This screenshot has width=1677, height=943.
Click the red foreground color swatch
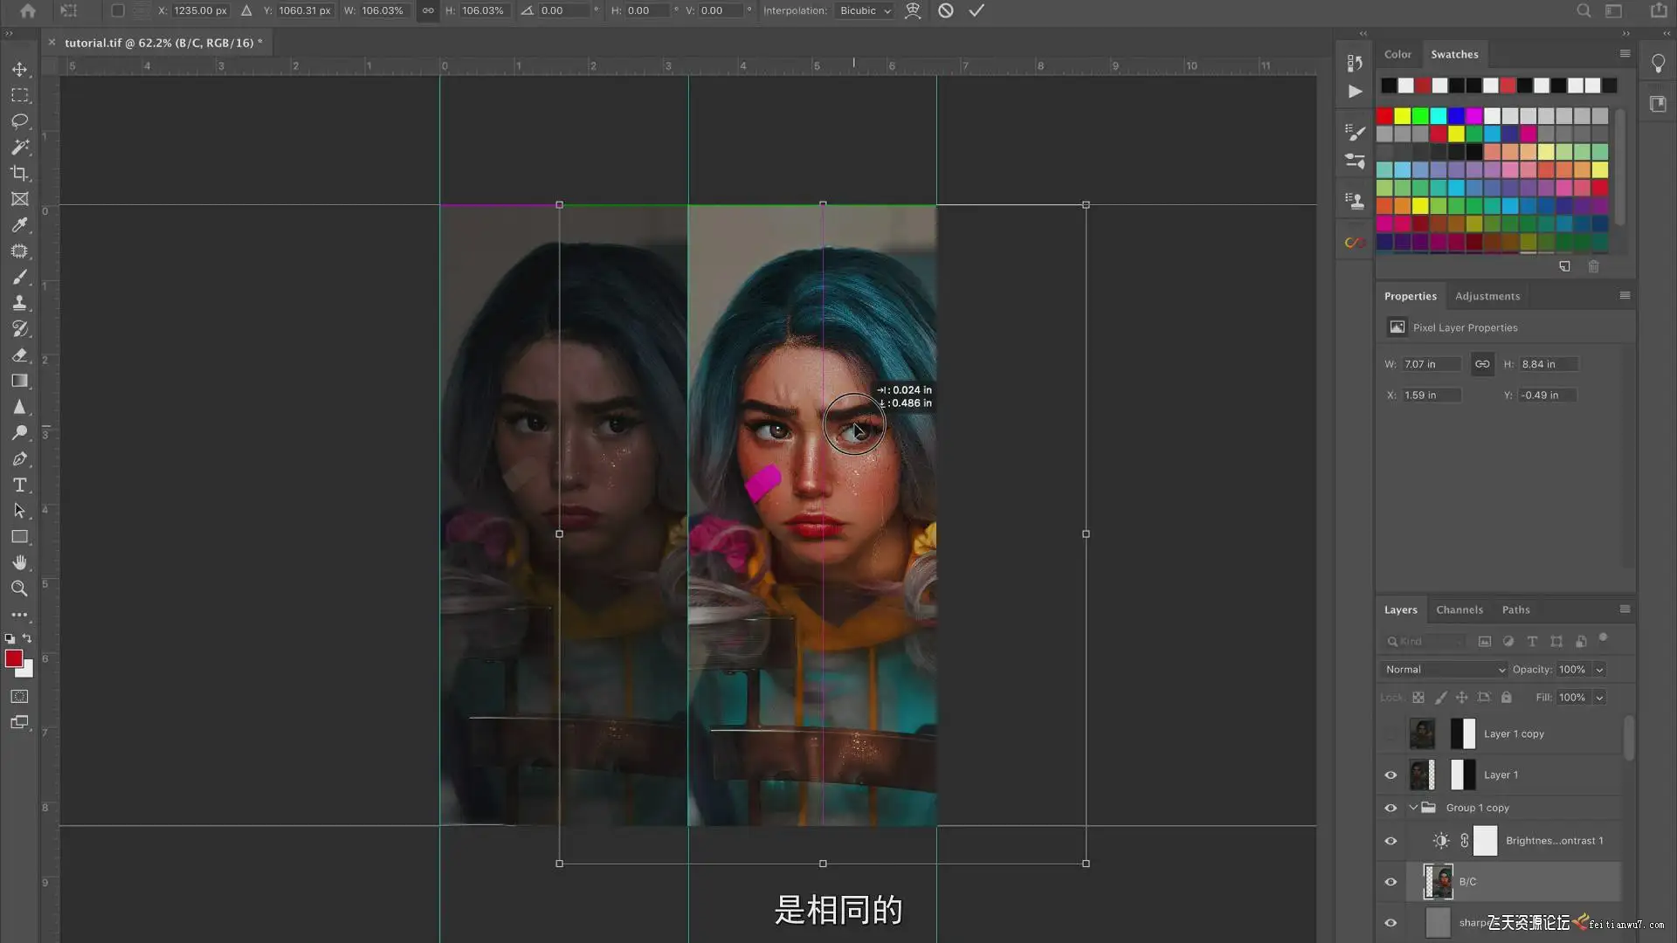pos(13,658)
